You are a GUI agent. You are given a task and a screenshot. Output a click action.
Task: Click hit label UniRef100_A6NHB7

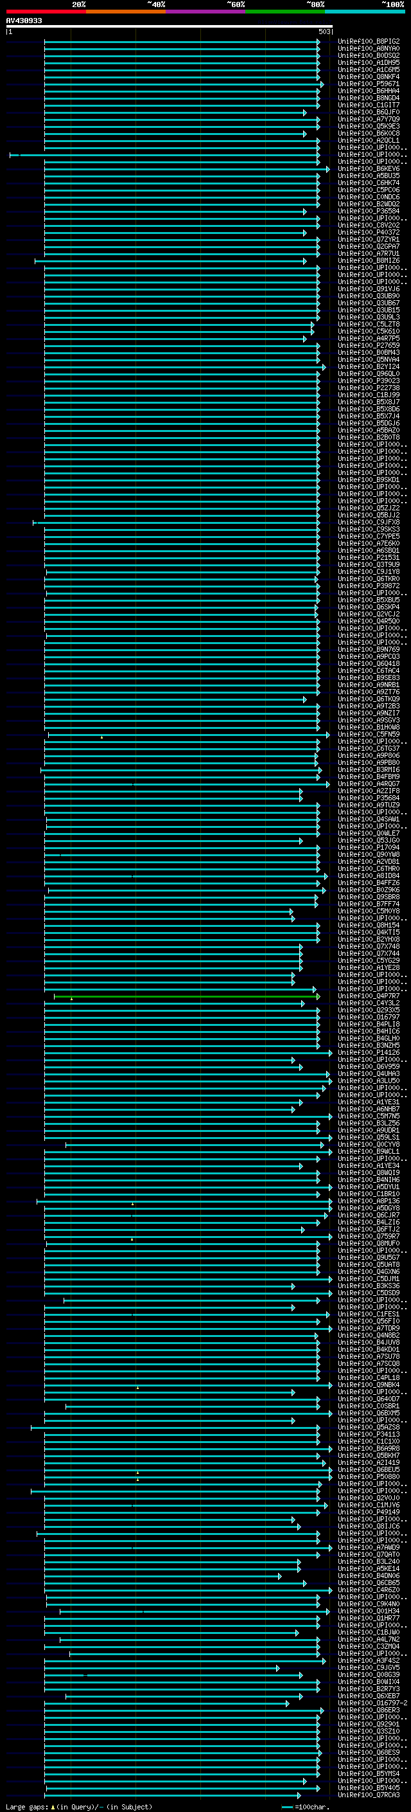368,1109
